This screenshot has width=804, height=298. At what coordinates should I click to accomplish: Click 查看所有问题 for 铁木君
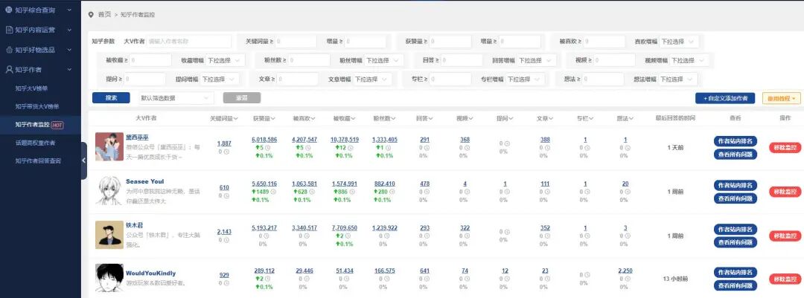pos(736,242)
